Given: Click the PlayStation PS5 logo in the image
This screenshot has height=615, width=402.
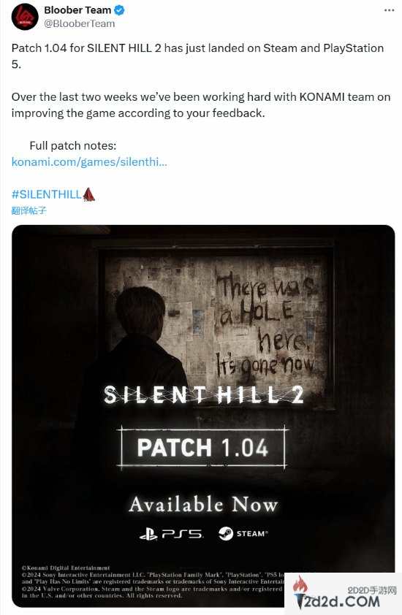Looking at the screenshot, I should (171, 533).
